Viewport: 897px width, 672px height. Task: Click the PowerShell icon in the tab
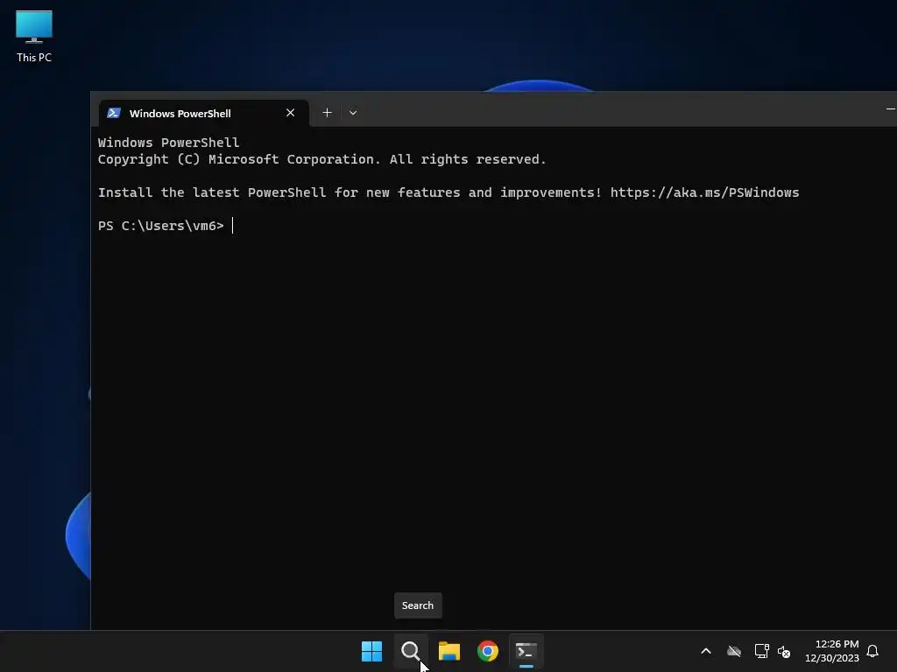pos(113,113)
